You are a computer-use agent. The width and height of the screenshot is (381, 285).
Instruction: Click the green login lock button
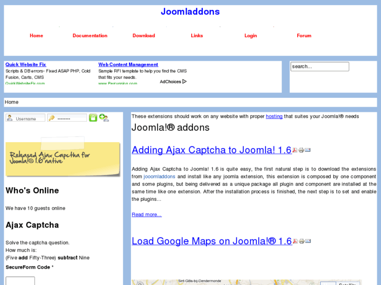click(x=93, y=118)
